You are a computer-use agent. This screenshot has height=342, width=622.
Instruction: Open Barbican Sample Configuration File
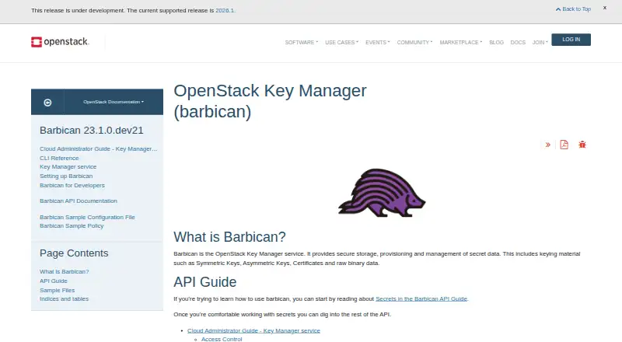point(87,217)
